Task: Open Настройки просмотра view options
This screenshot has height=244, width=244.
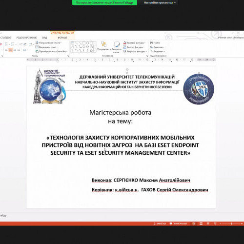Action: tap(160, 2)
